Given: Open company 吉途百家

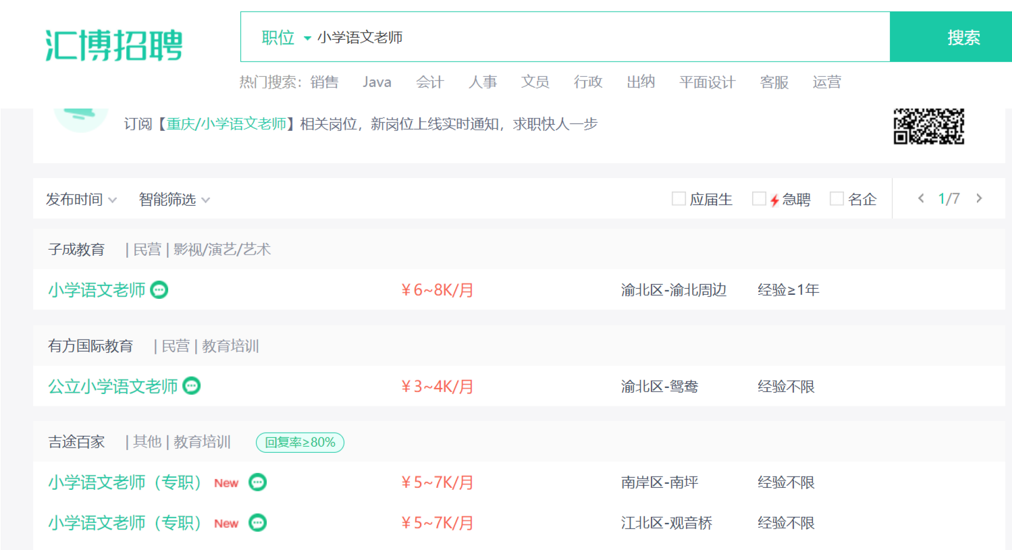Looking at the screenshot, I should click(x=76, y=442).
